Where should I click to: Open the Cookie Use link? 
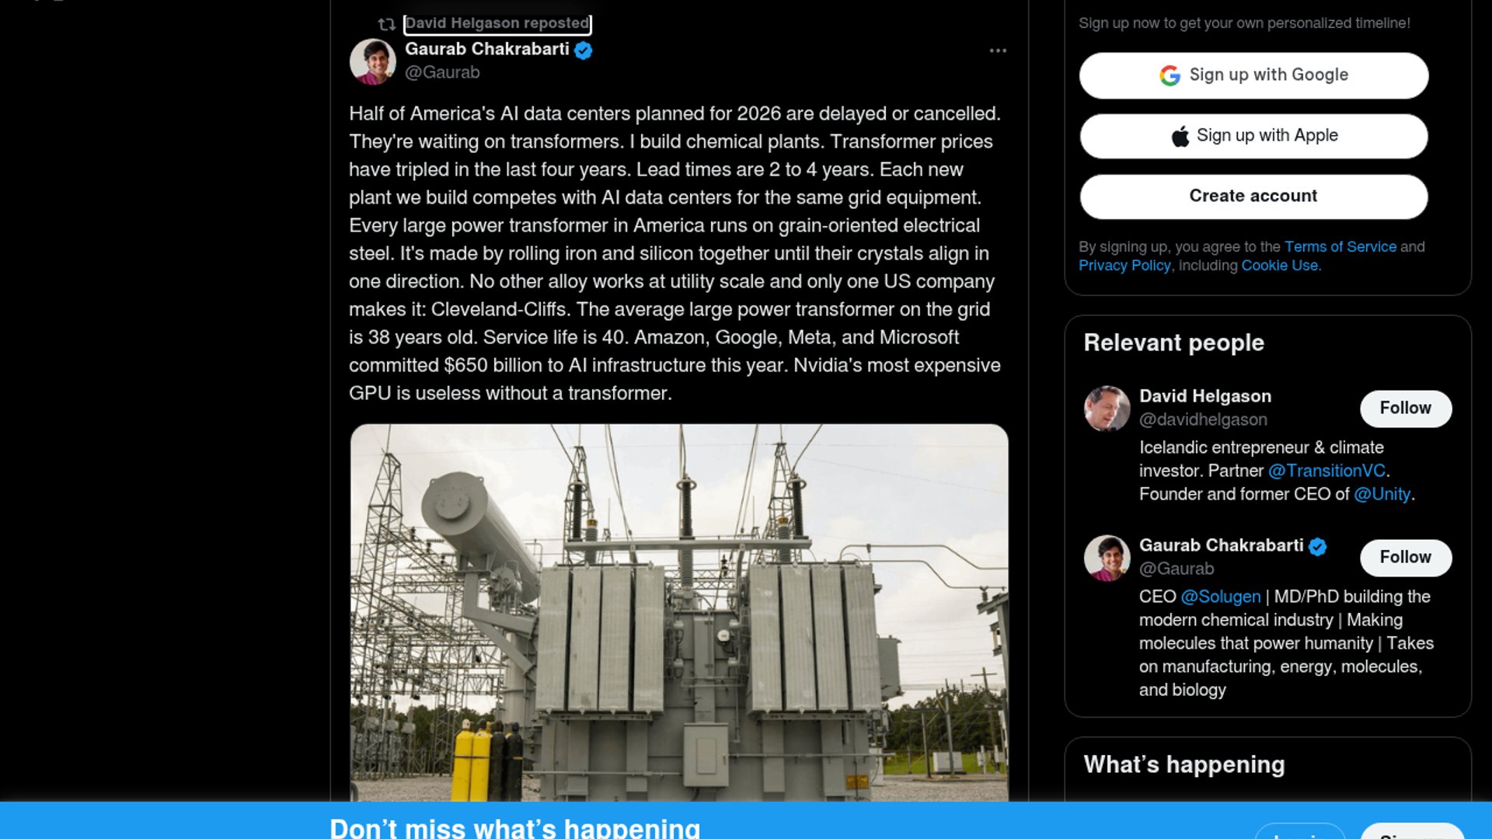tap(1280, 266)
